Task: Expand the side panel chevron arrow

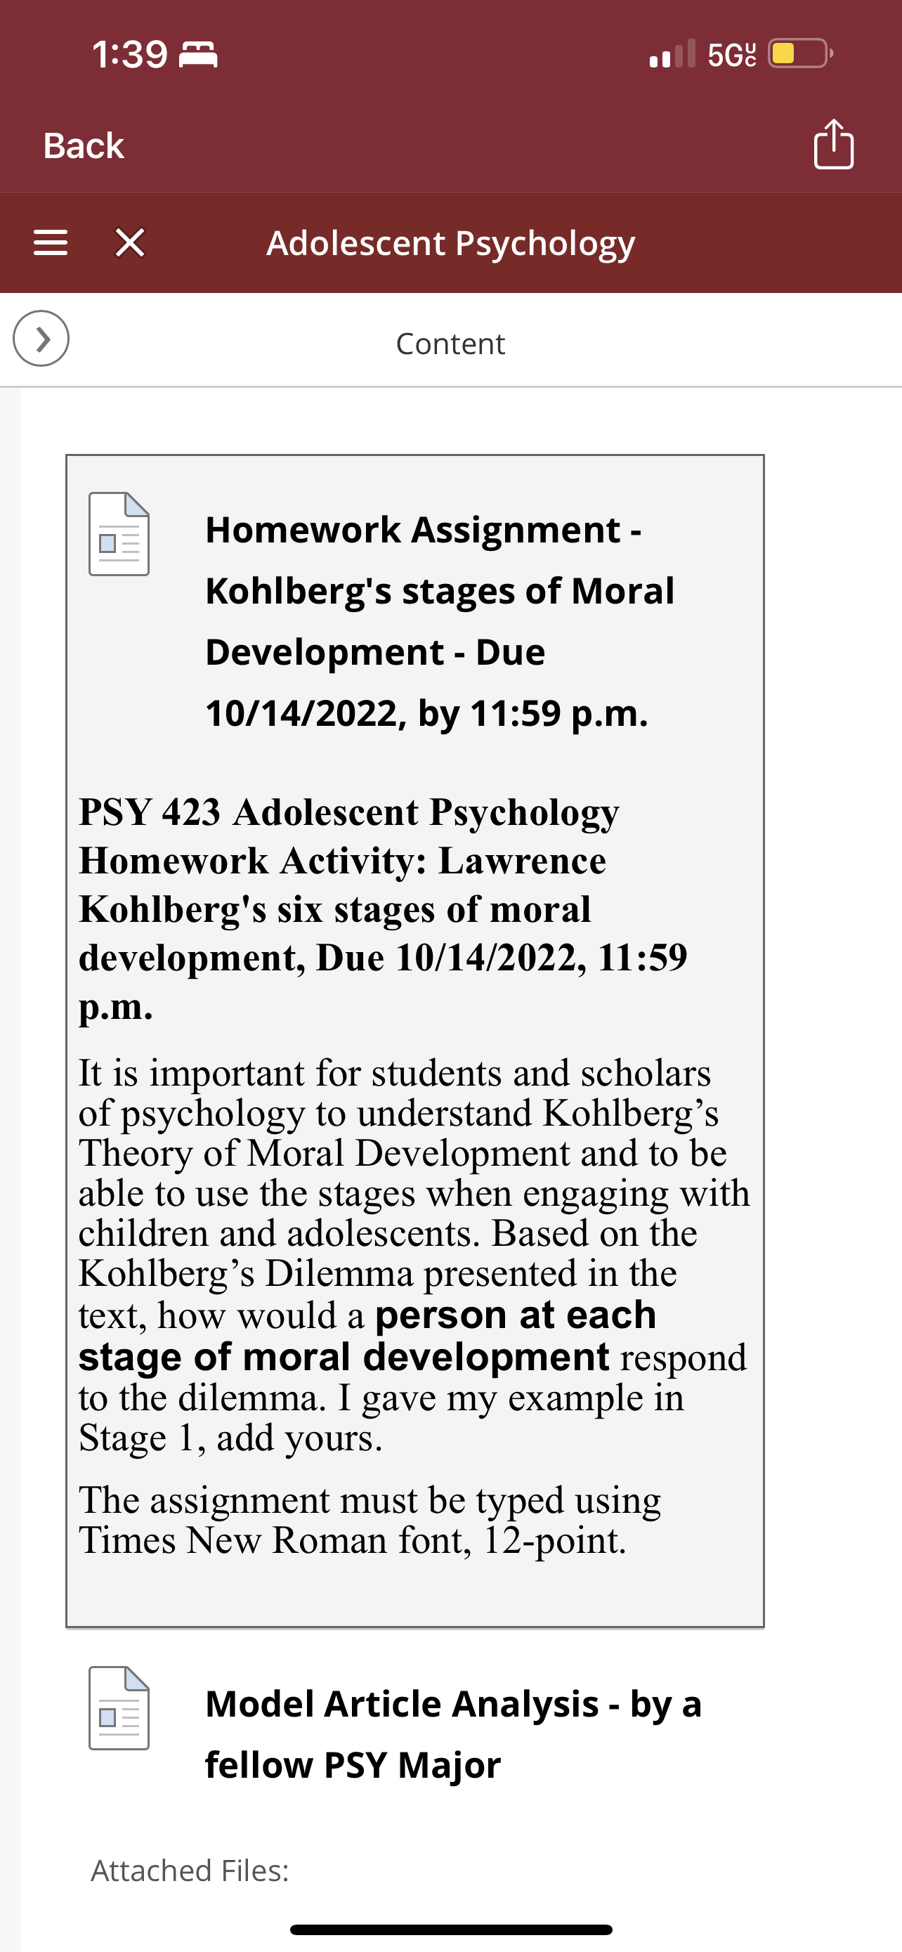Action: click(41, 339)
